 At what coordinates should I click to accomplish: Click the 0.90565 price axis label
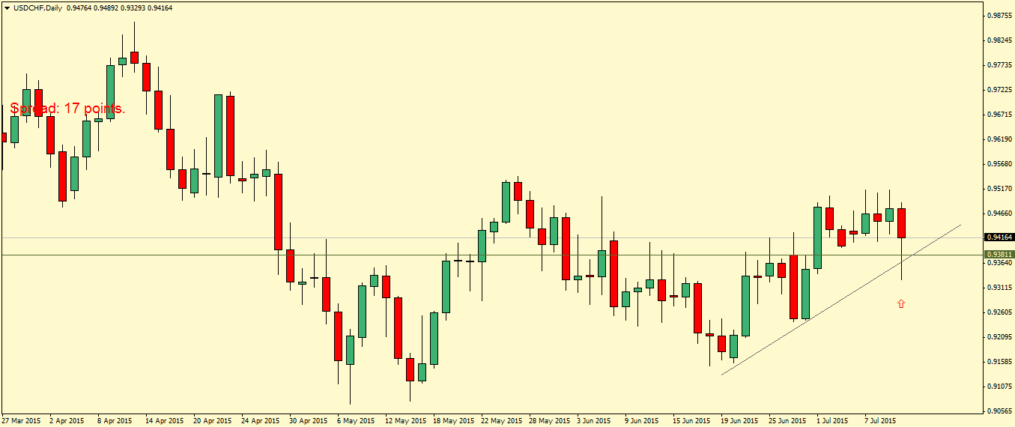tap(1000, 411)
